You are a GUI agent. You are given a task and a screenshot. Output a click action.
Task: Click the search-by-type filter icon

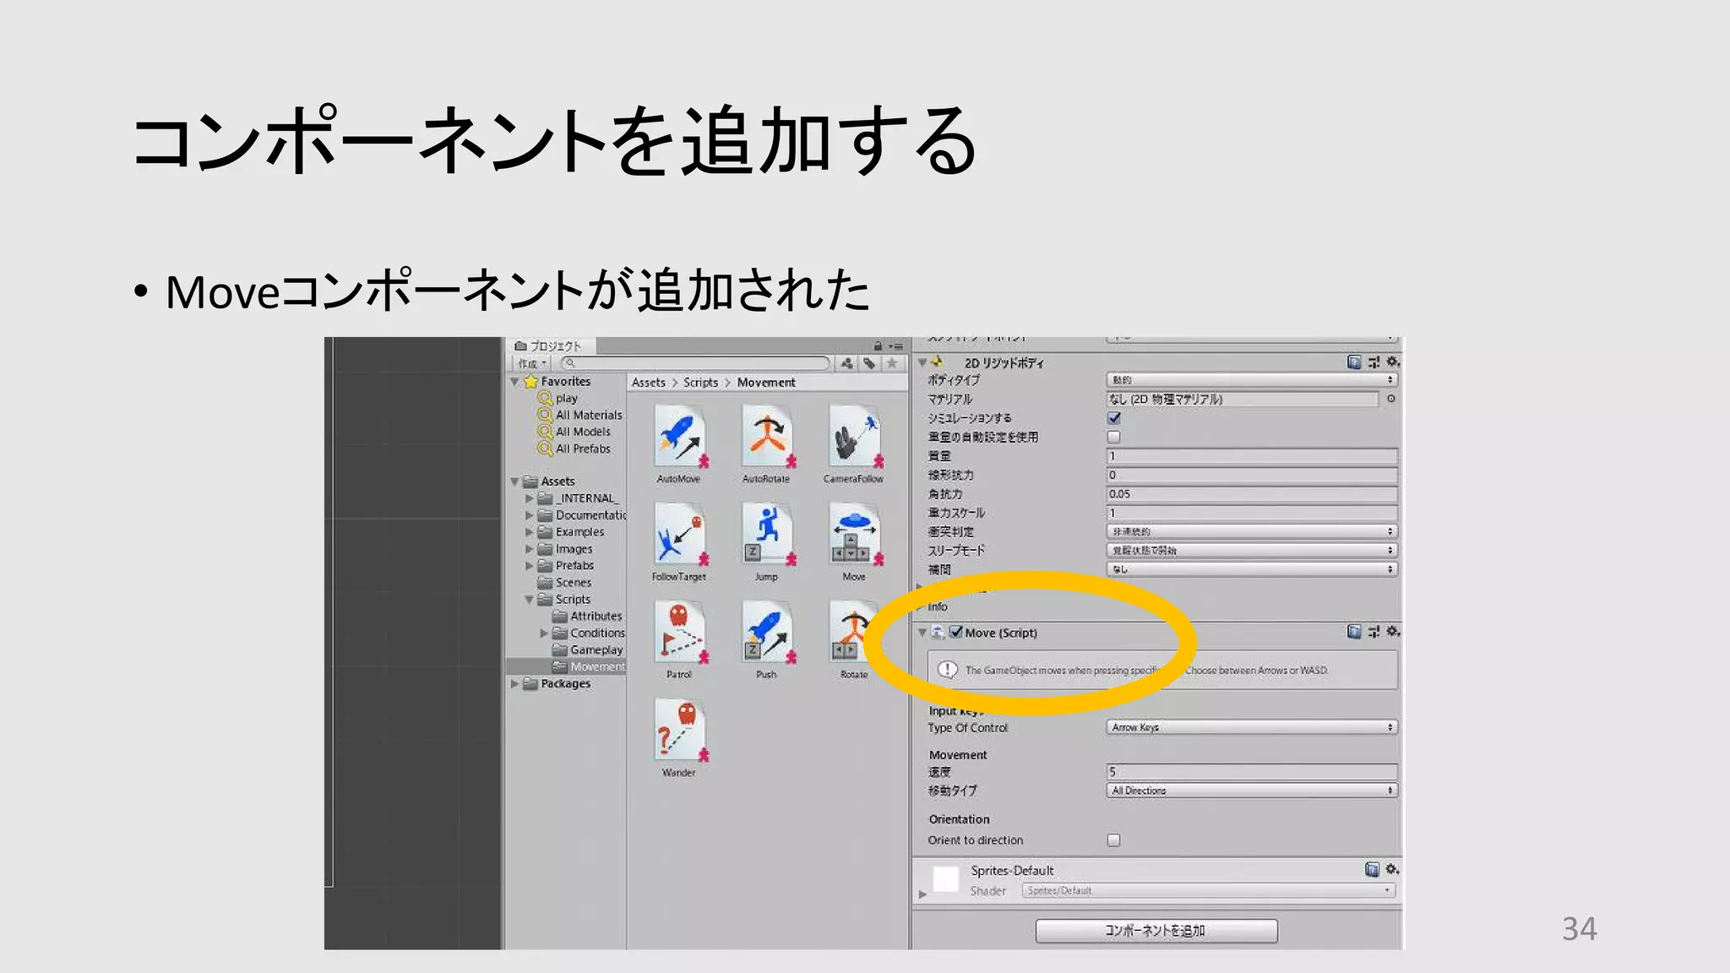click(846, 363)
